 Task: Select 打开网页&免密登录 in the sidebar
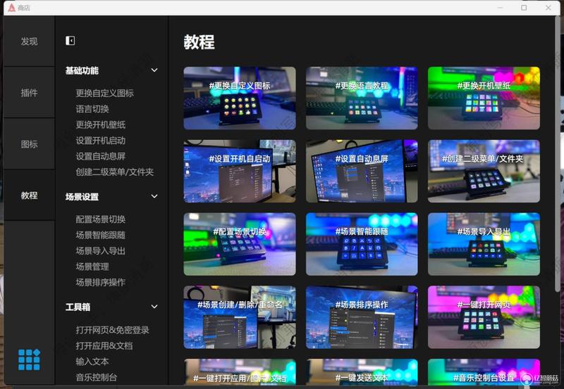coord(113,330)
